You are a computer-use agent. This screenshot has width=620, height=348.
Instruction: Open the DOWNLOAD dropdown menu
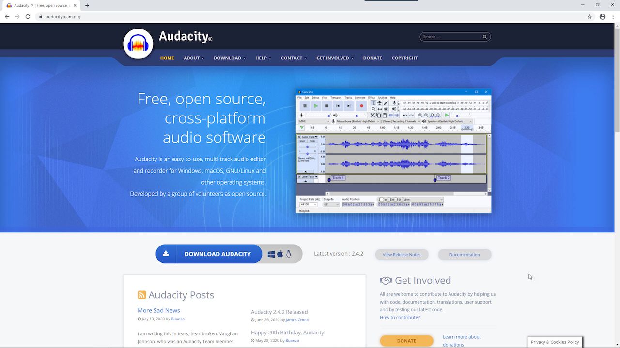click(229, 58)
